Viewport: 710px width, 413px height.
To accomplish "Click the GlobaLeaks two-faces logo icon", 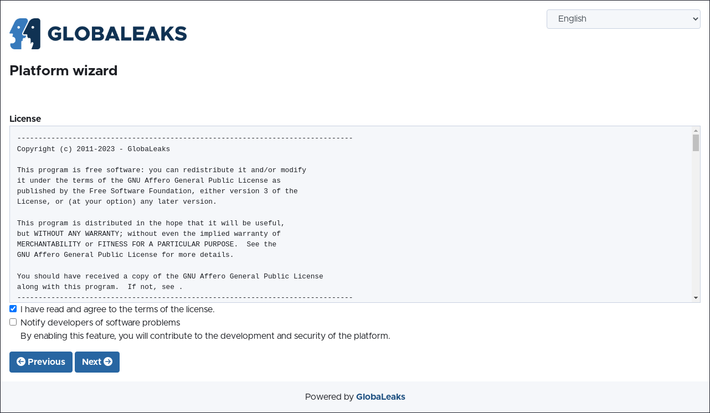I will tap(25, 34).
